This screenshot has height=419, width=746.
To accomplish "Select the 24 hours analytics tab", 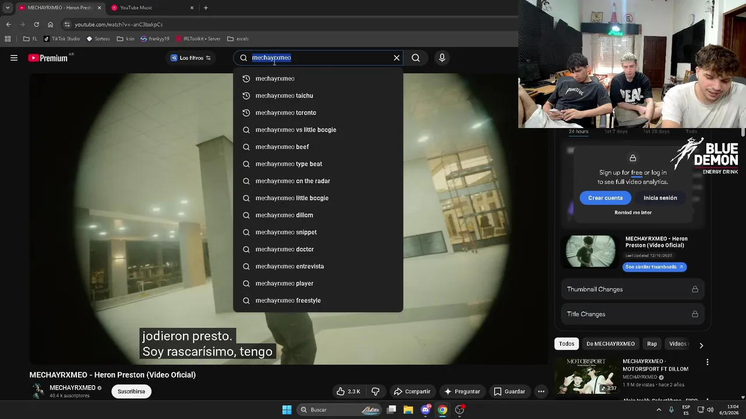I will [x=578, y=132].
